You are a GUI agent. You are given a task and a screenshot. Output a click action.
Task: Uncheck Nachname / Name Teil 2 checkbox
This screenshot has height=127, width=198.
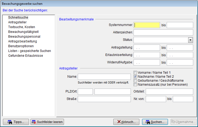(135, 76)
